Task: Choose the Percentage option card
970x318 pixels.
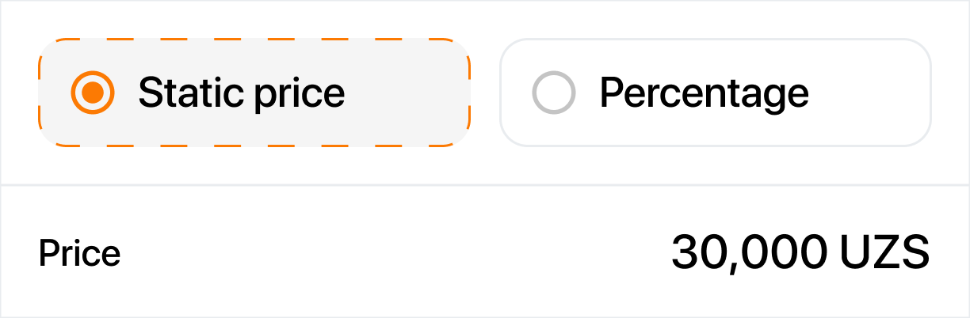Action: [715, 93]
